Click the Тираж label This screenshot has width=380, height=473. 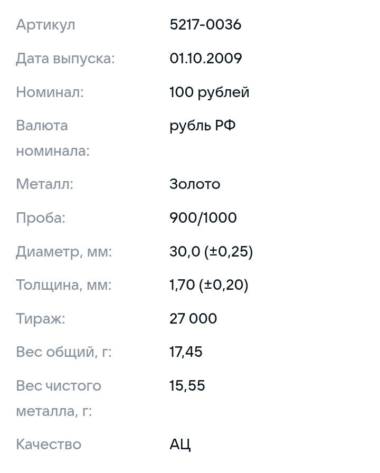pos(41,319)
